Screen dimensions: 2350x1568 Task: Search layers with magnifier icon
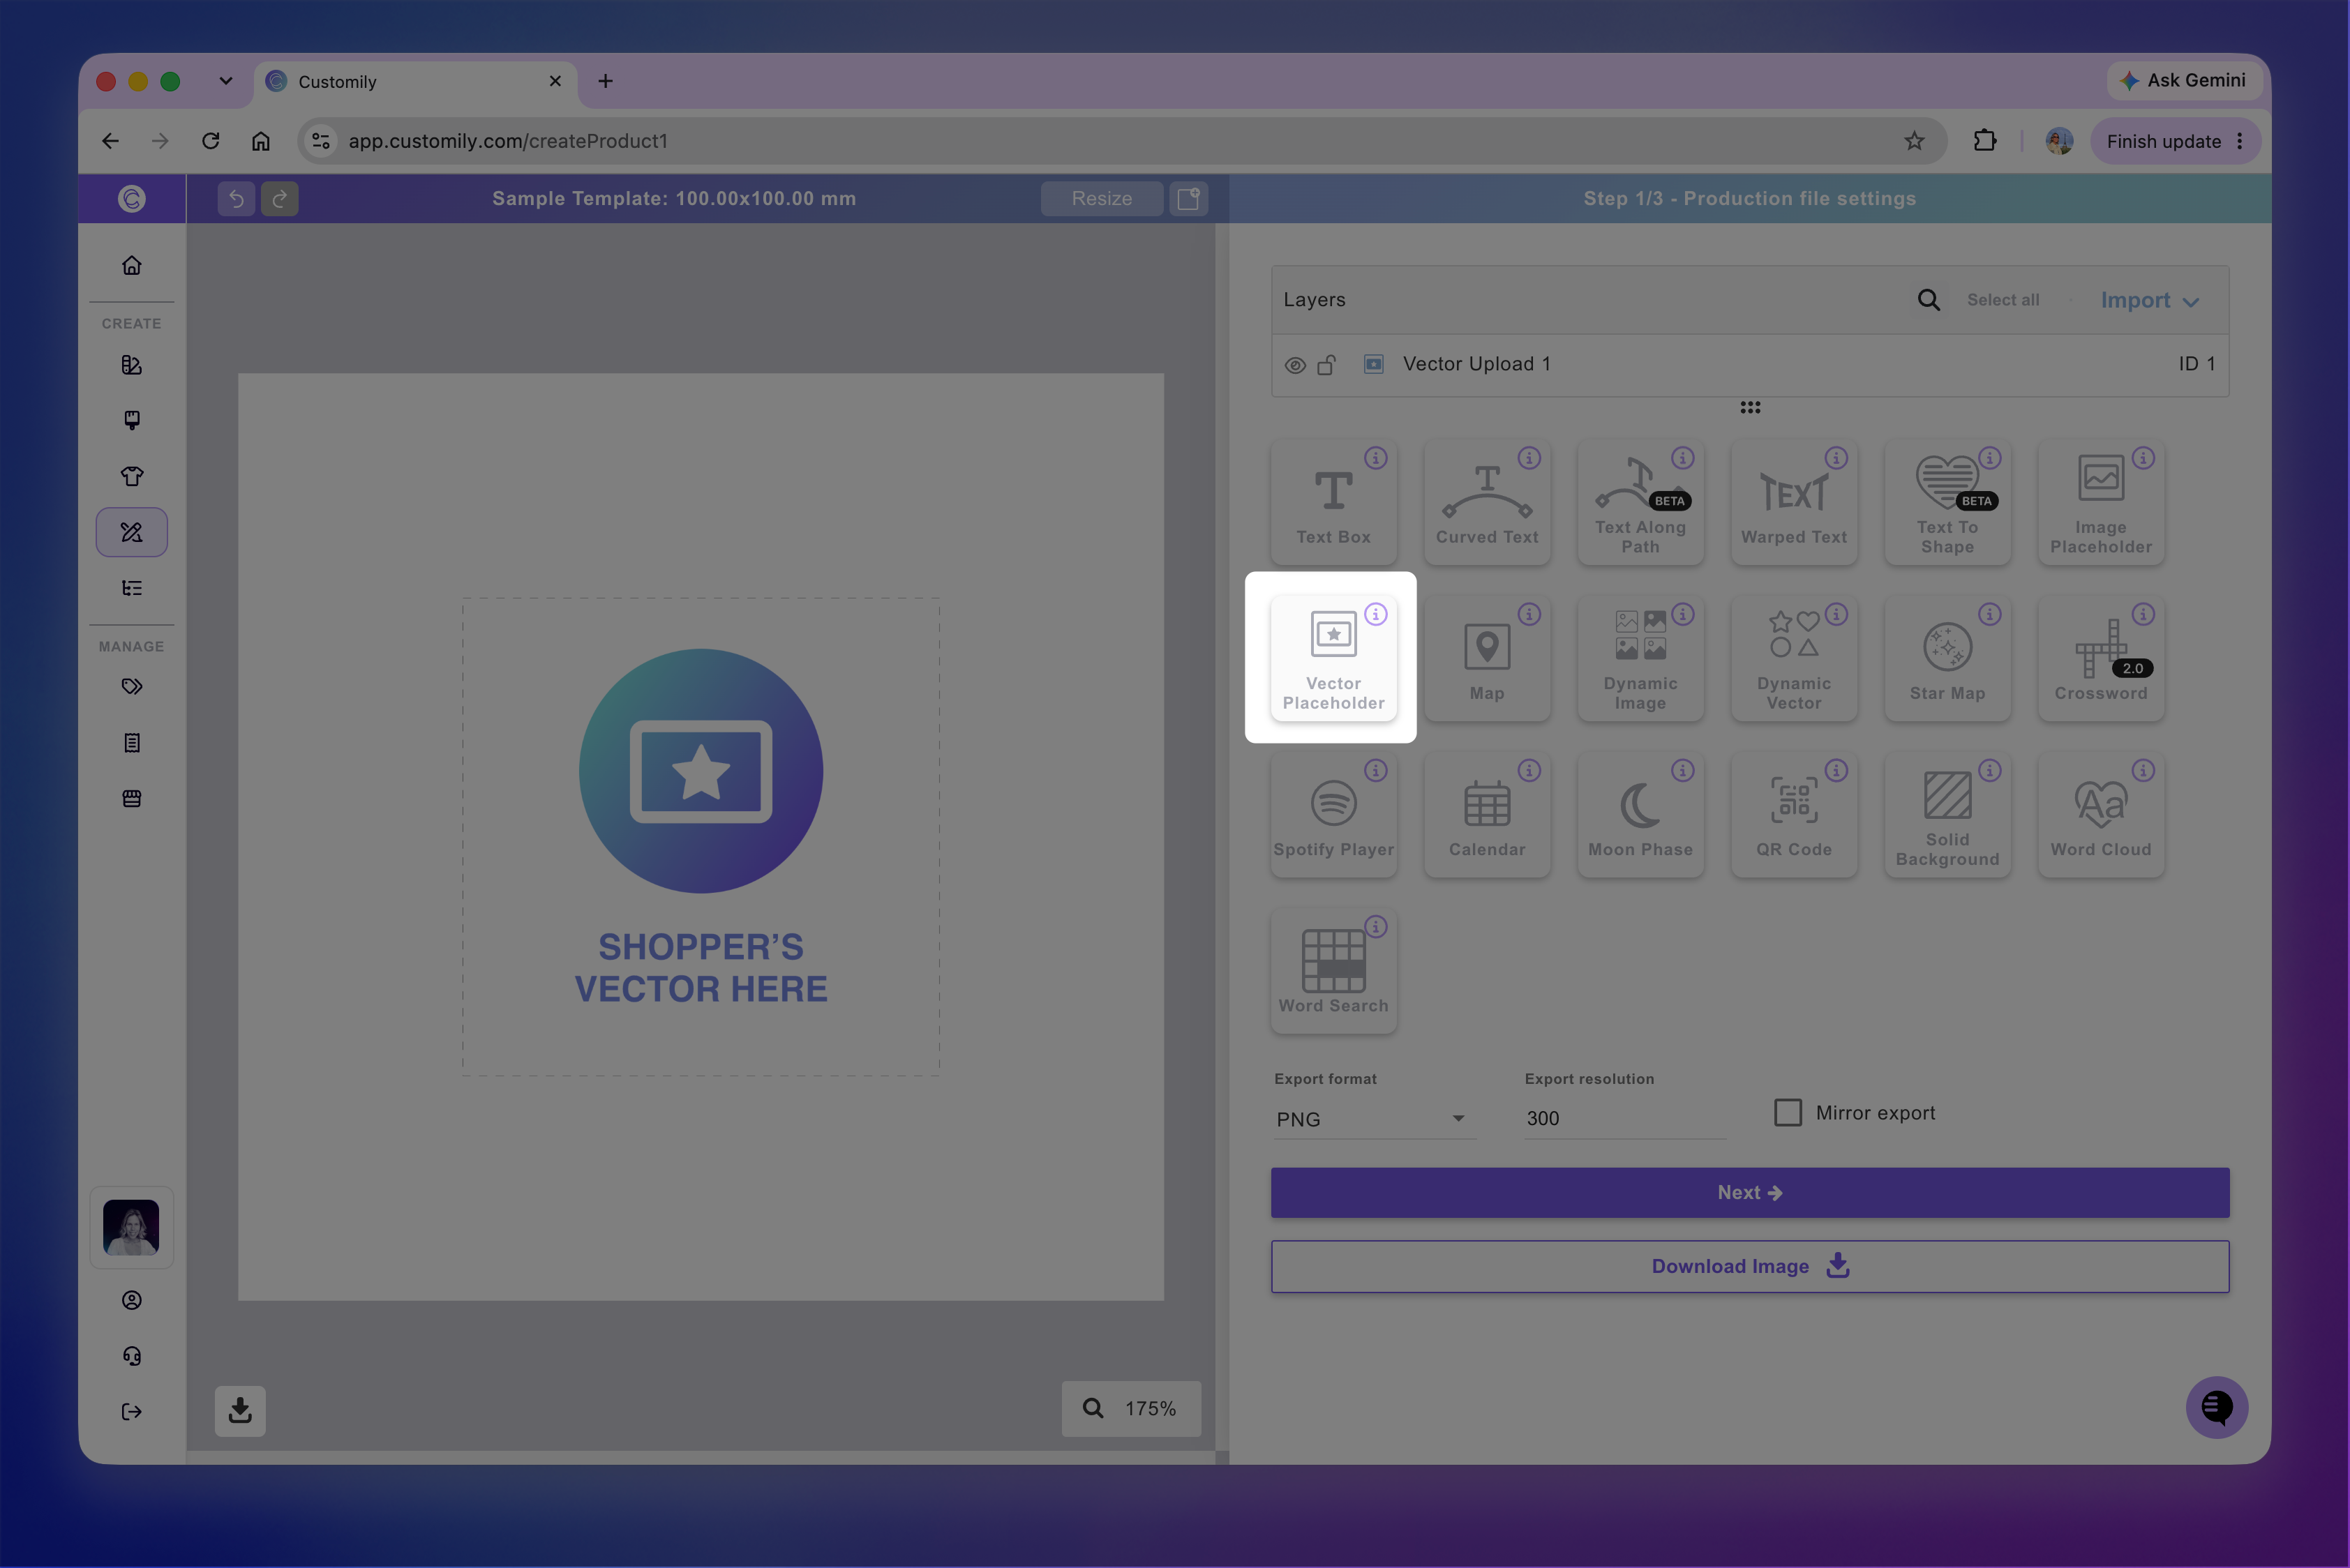pyautogui.click(x=1928, y=300)
